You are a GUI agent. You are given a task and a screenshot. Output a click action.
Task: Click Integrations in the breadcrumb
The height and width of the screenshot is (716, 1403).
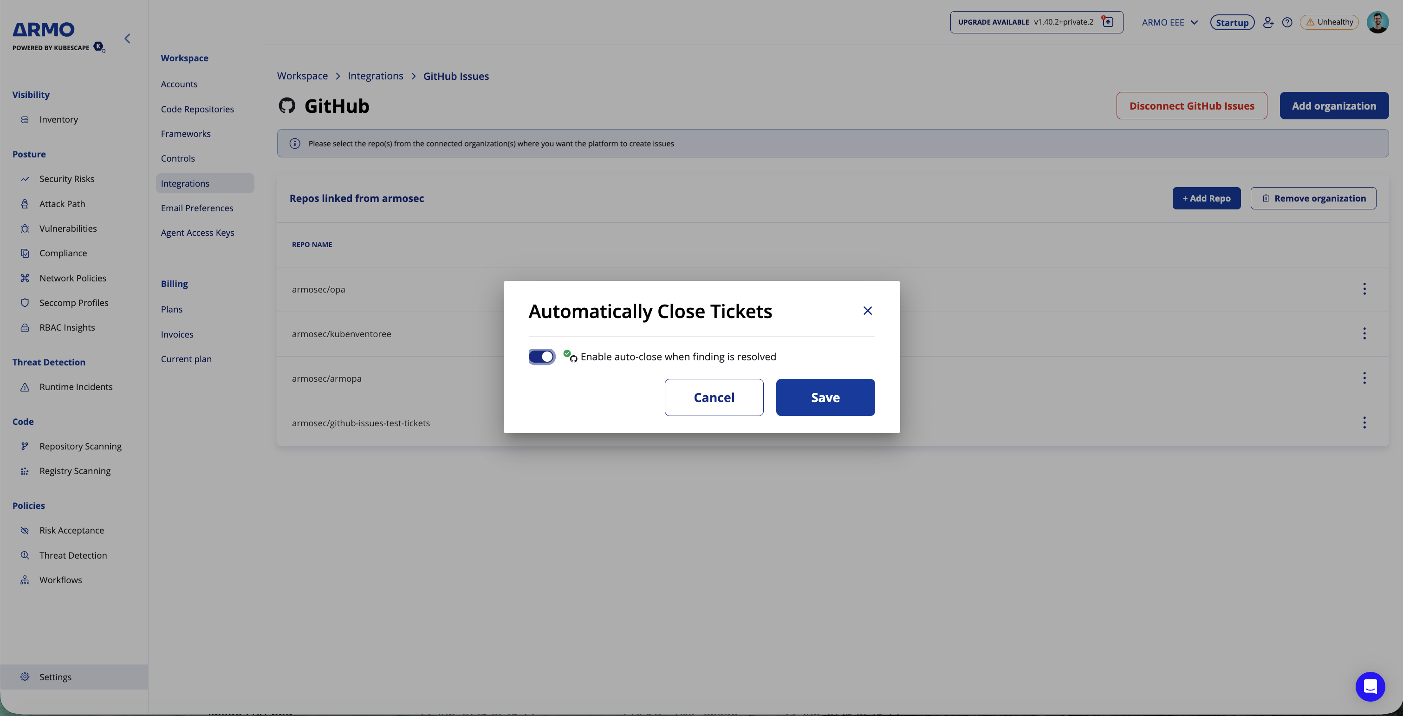(375, 76)
